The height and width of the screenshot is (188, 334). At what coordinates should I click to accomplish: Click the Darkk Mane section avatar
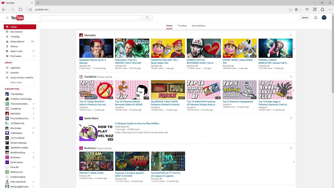[81, 118]
